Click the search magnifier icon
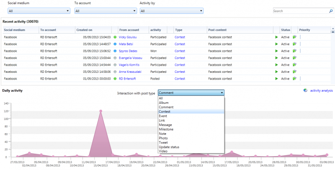This screenshot has height=170, width=335. (x=331, y=11)
